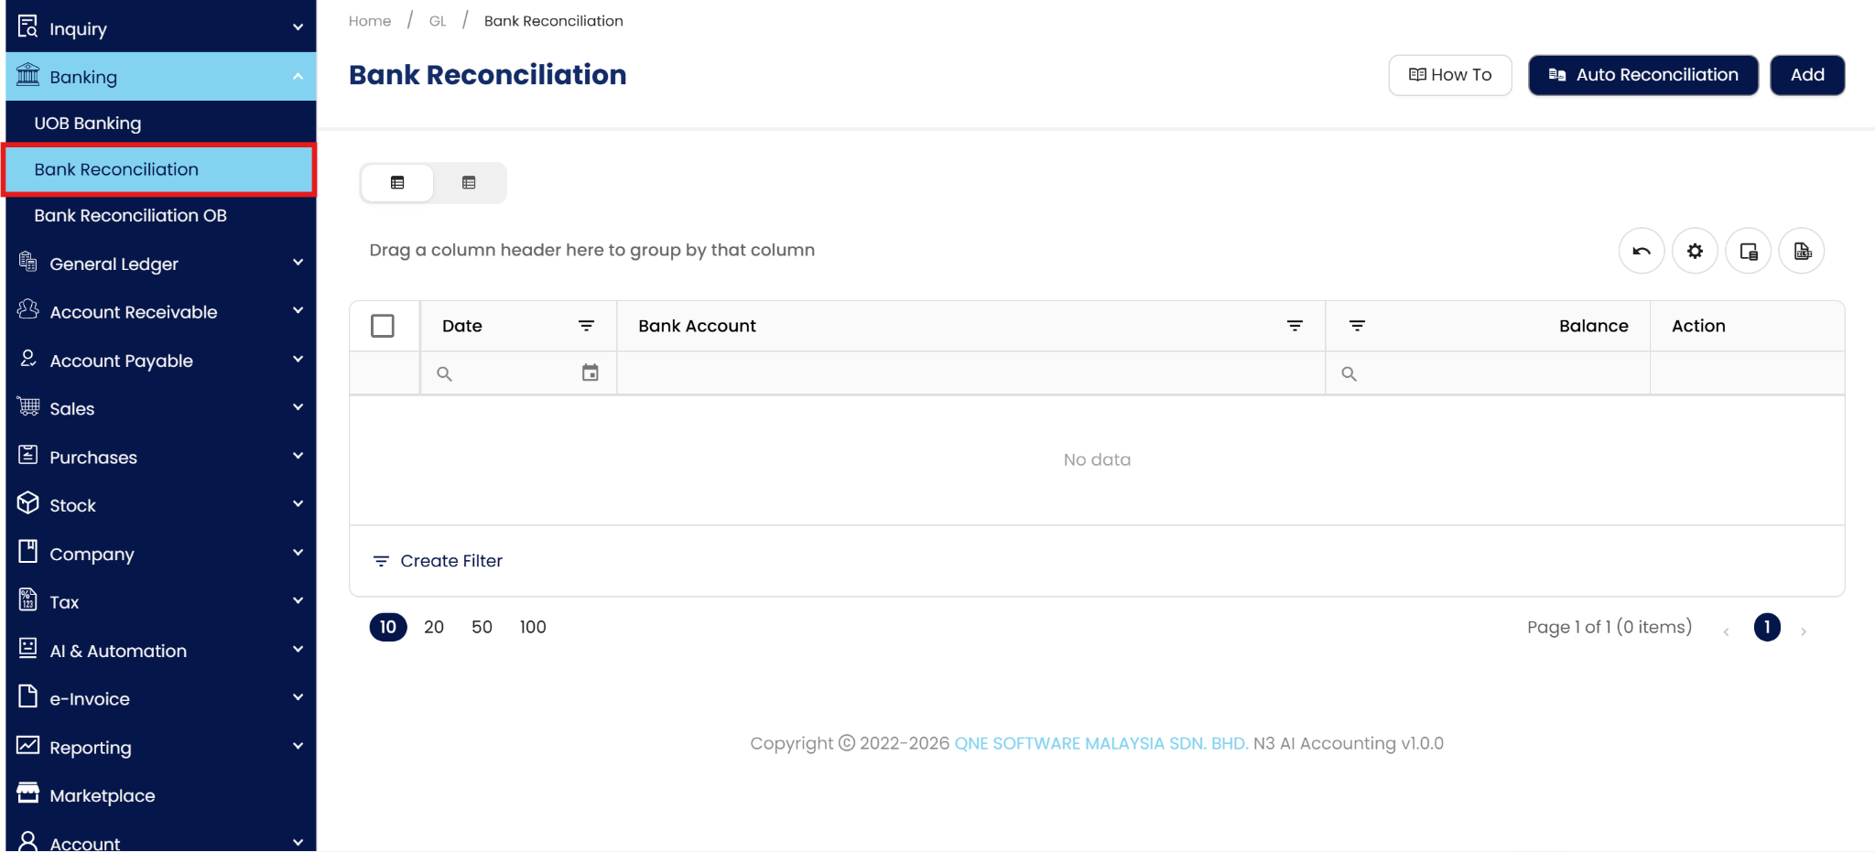Open the date picker calendar icon
Viewport: 1875px width, 852px height.
591,372
